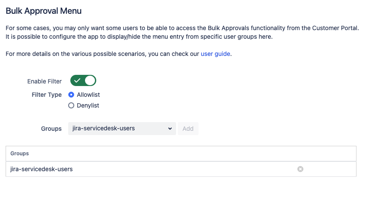This screenshot has width=369, height=197.
Task: Click the paragraph about the Customer Portal
Action: point(182,32)
